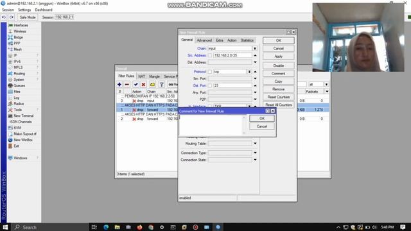
Task: Open Files in the sidebar
Action: (x=17, y=92)
